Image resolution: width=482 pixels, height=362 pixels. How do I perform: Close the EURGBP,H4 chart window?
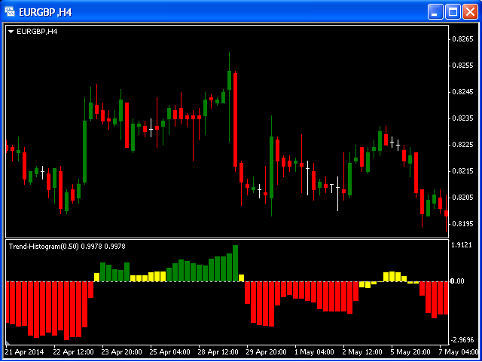point(470,11)
